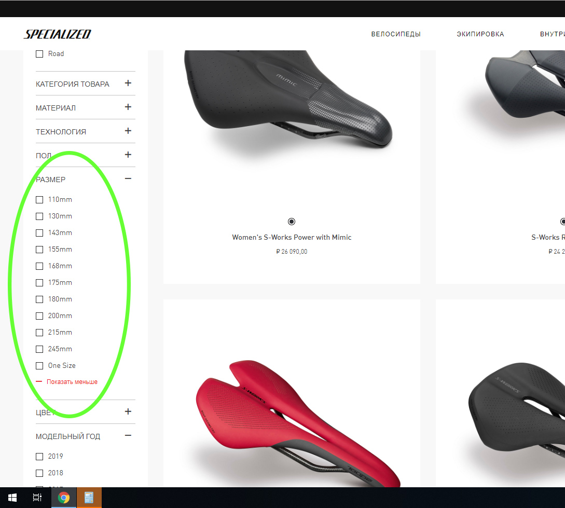Screen dimensions: 565x508
Task: Collapse the МОДЕЛЬНЫЙ ГОД filter section
Action: [128, 436]
